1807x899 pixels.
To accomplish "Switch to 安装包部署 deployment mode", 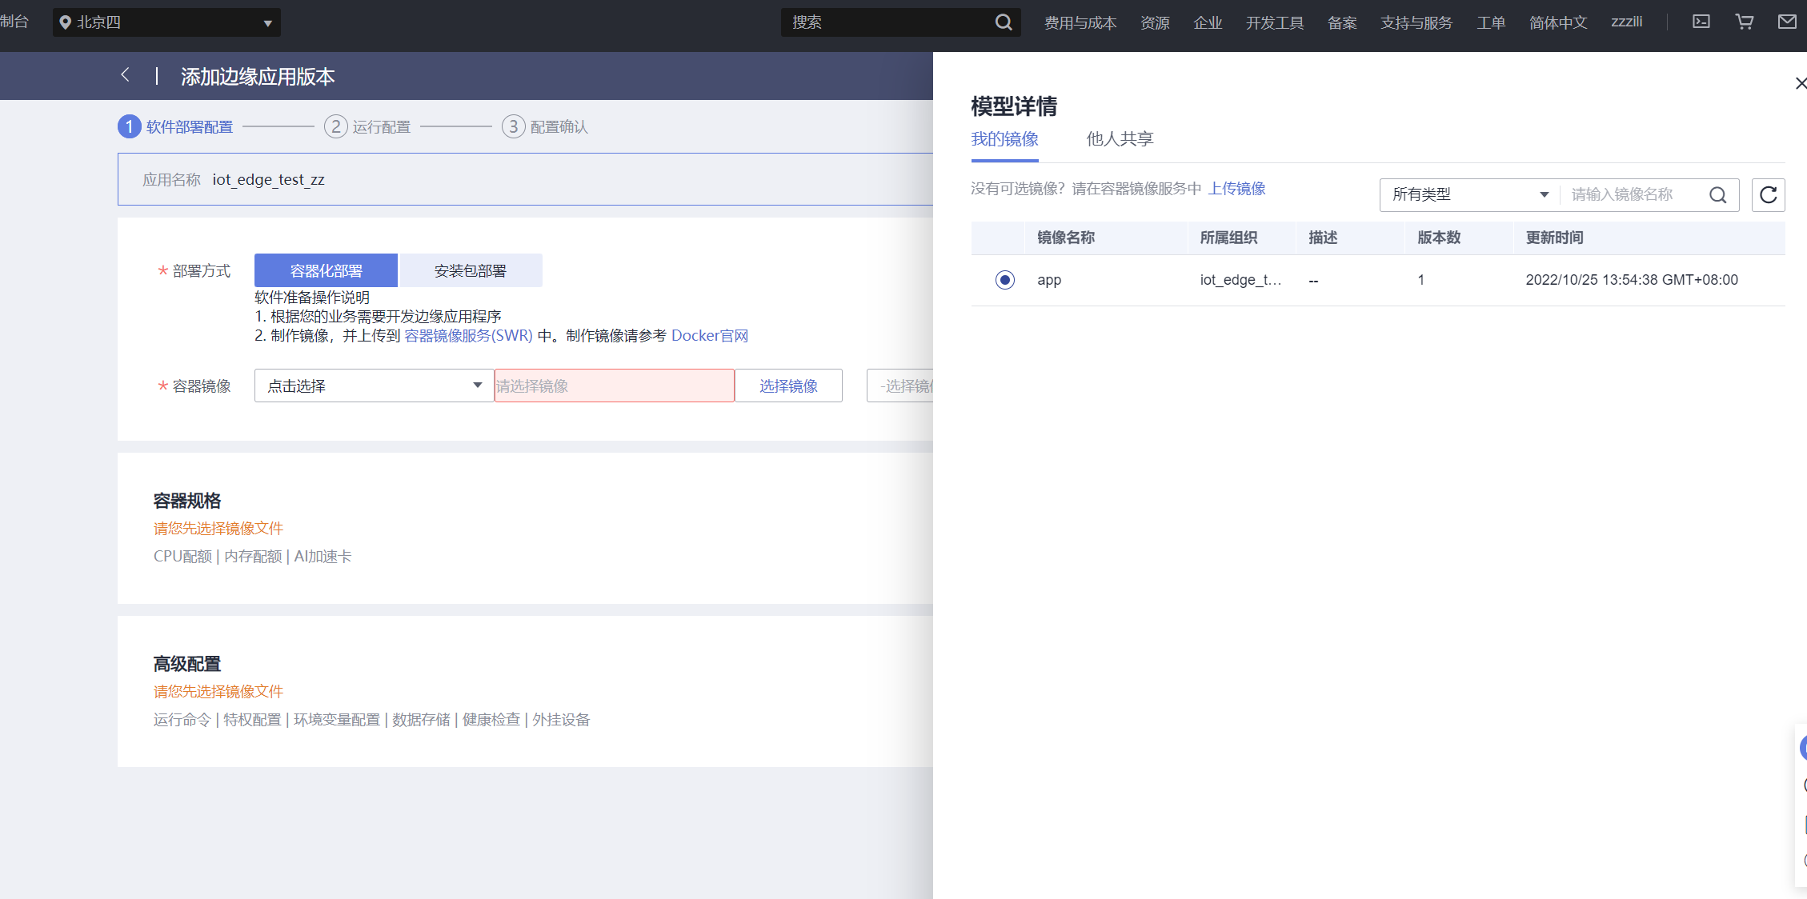I will point(471,270).
